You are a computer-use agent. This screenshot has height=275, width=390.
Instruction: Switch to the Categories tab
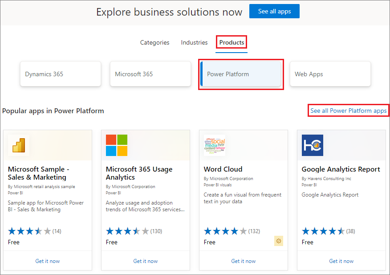tap(154, 43)
